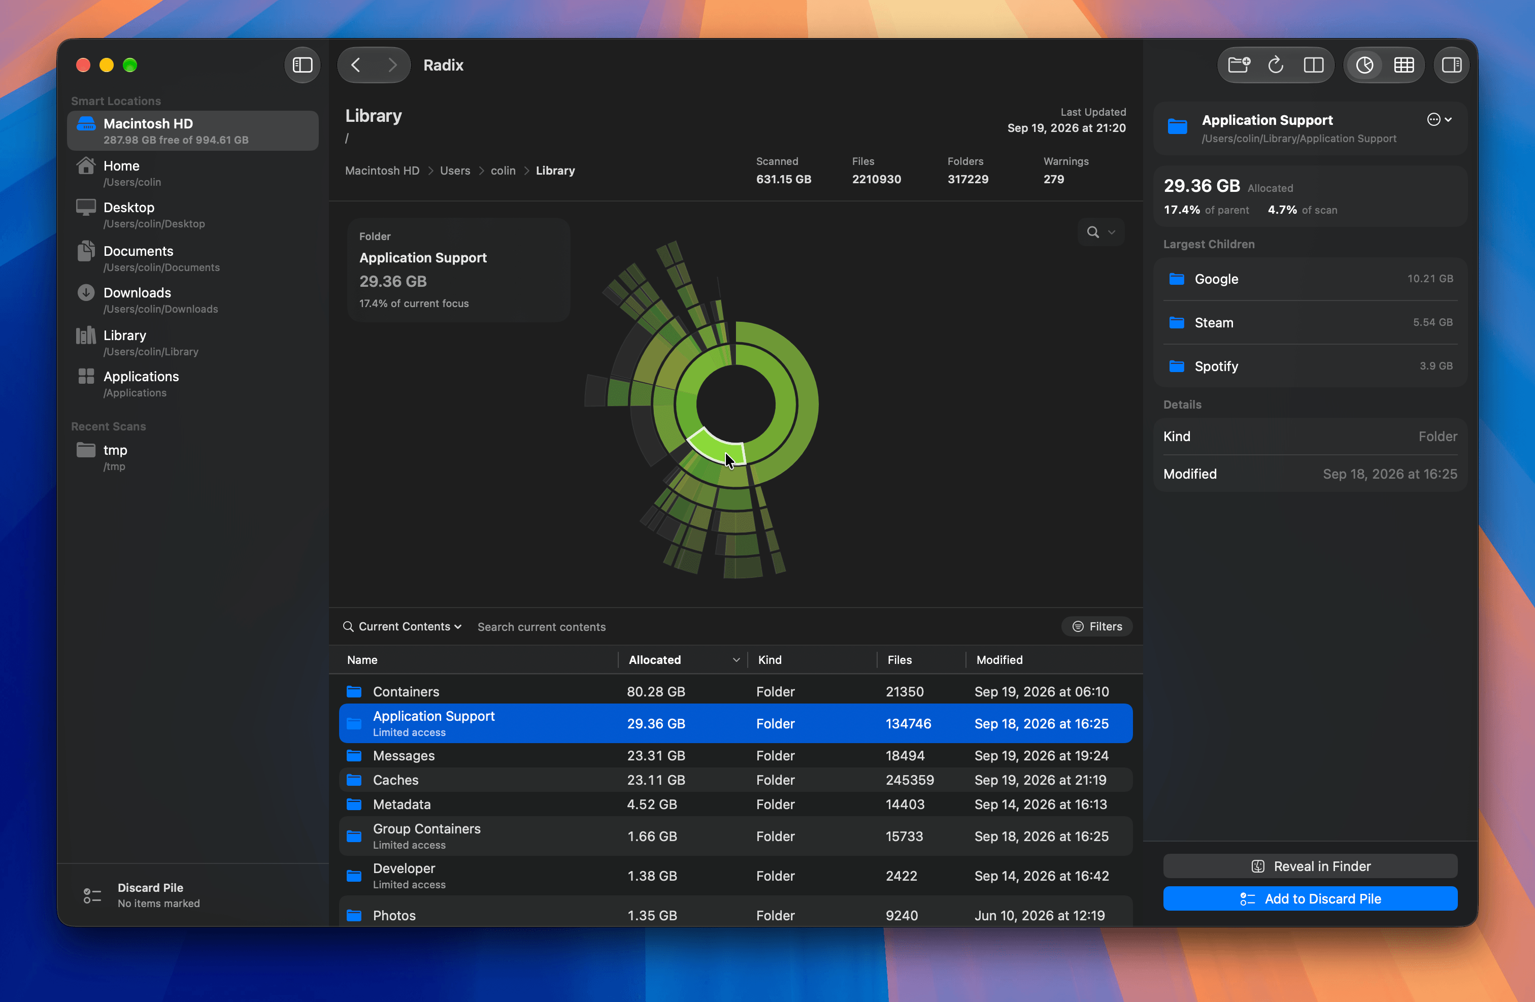
Task: Toggle the right inspector panel
Action: pos(1451,65)
